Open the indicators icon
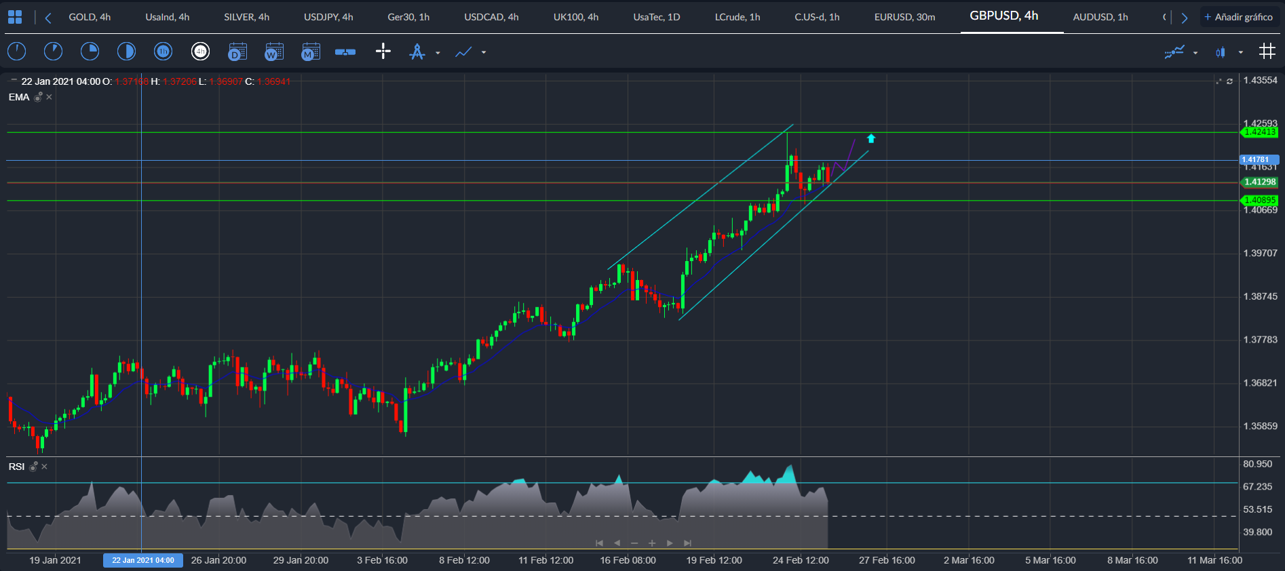This screenshot has height=571, width=1285. tap(1174, 52)
